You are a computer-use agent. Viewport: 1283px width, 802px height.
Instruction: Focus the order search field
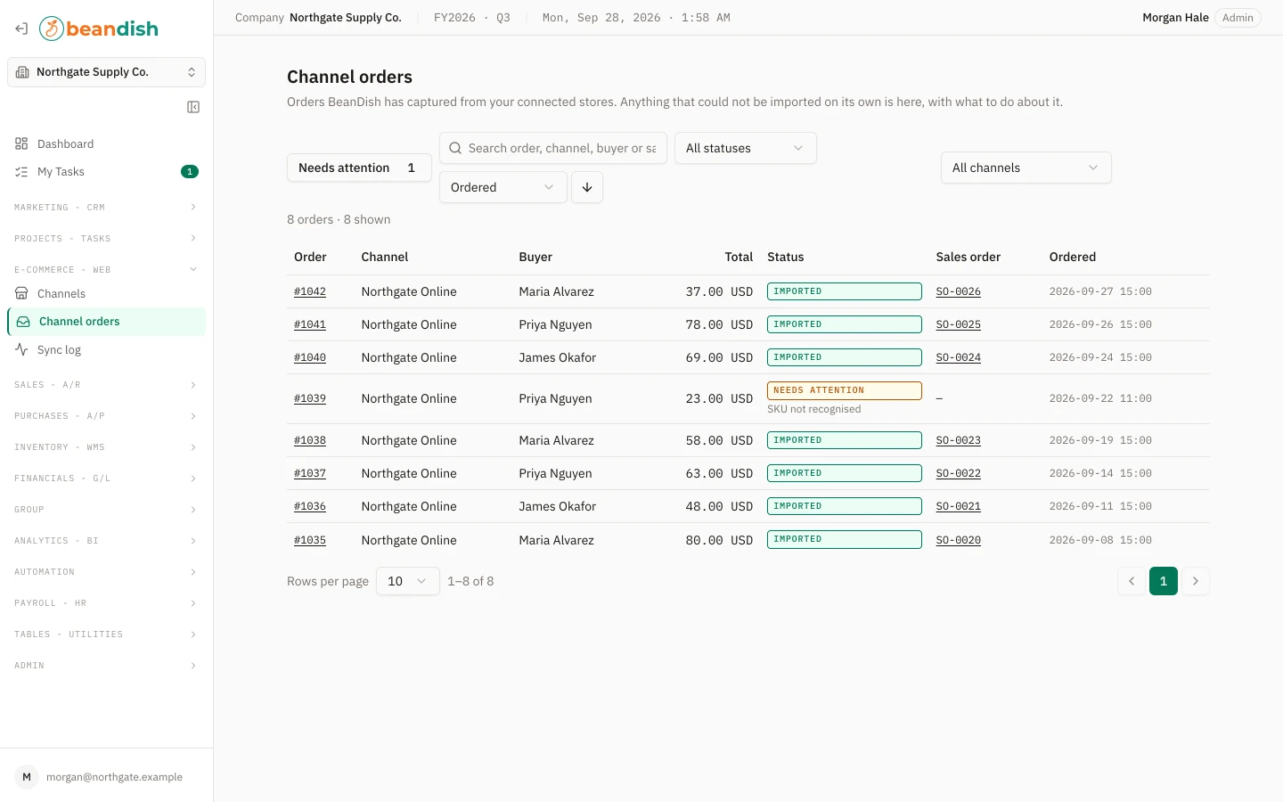pos(553,148)
